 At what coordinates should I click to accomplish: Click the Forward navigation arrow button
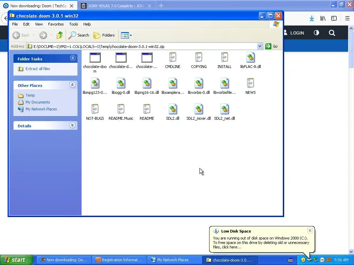(43, 35)
